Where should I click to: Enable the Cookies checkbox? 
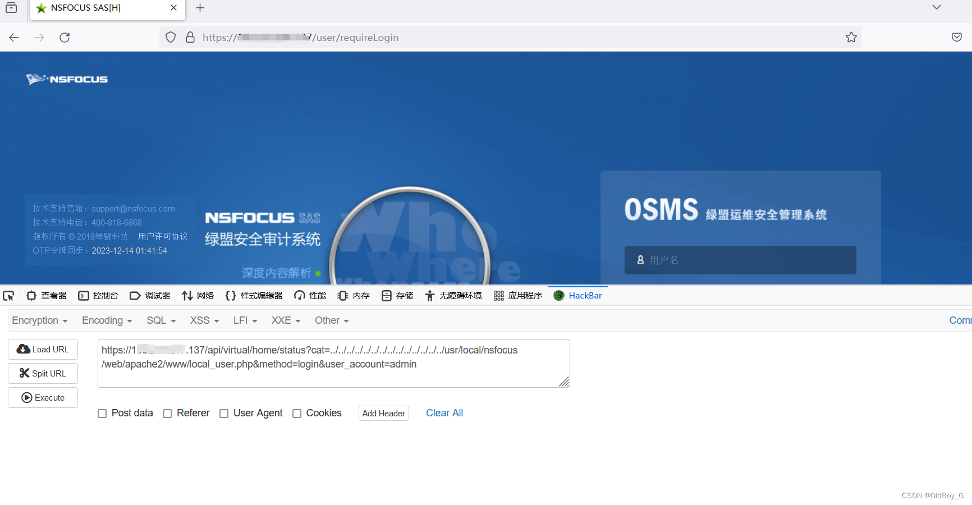297,414
